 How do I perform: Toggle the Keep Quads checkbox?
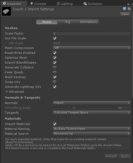pos(55,72)
